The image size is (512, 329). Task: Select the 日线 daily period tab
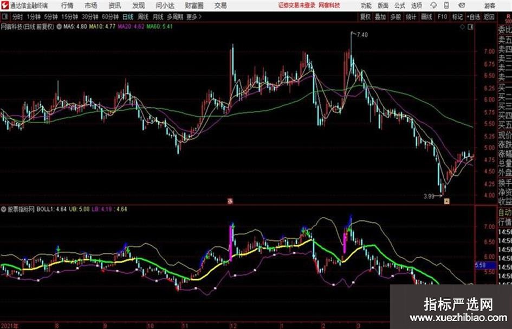coord(128,17)
